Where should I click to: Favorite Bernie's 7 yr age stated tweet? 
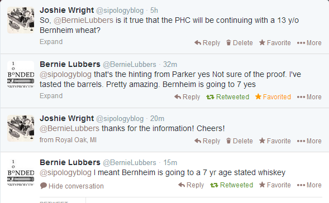click(x=275, y=185)
